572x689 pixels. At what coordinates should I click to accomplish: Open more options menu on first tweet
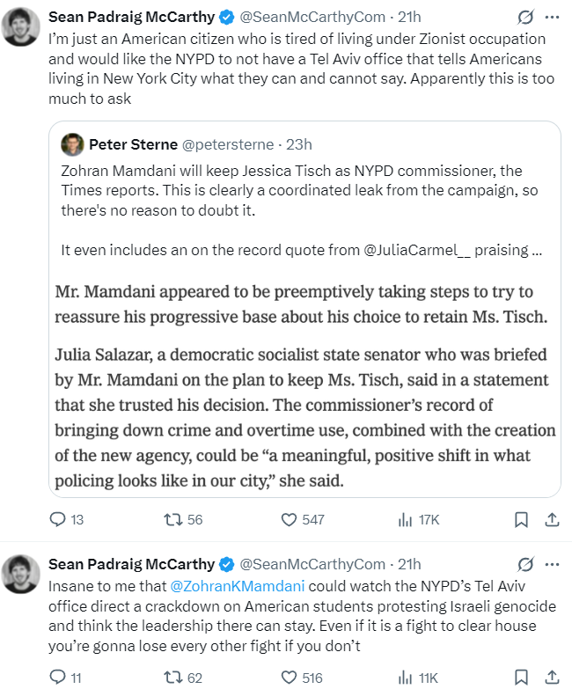[x=552, y=18]
